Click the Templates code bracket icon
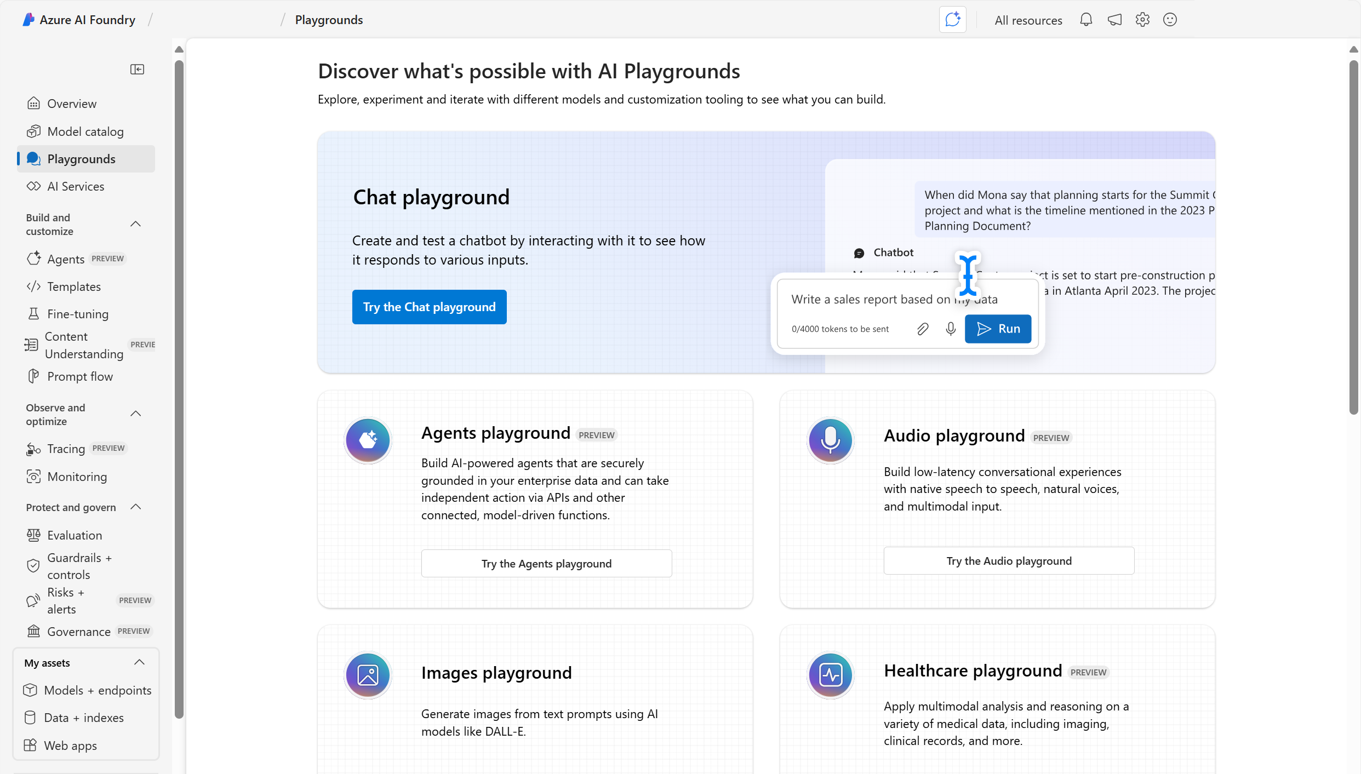 (33, 286)
